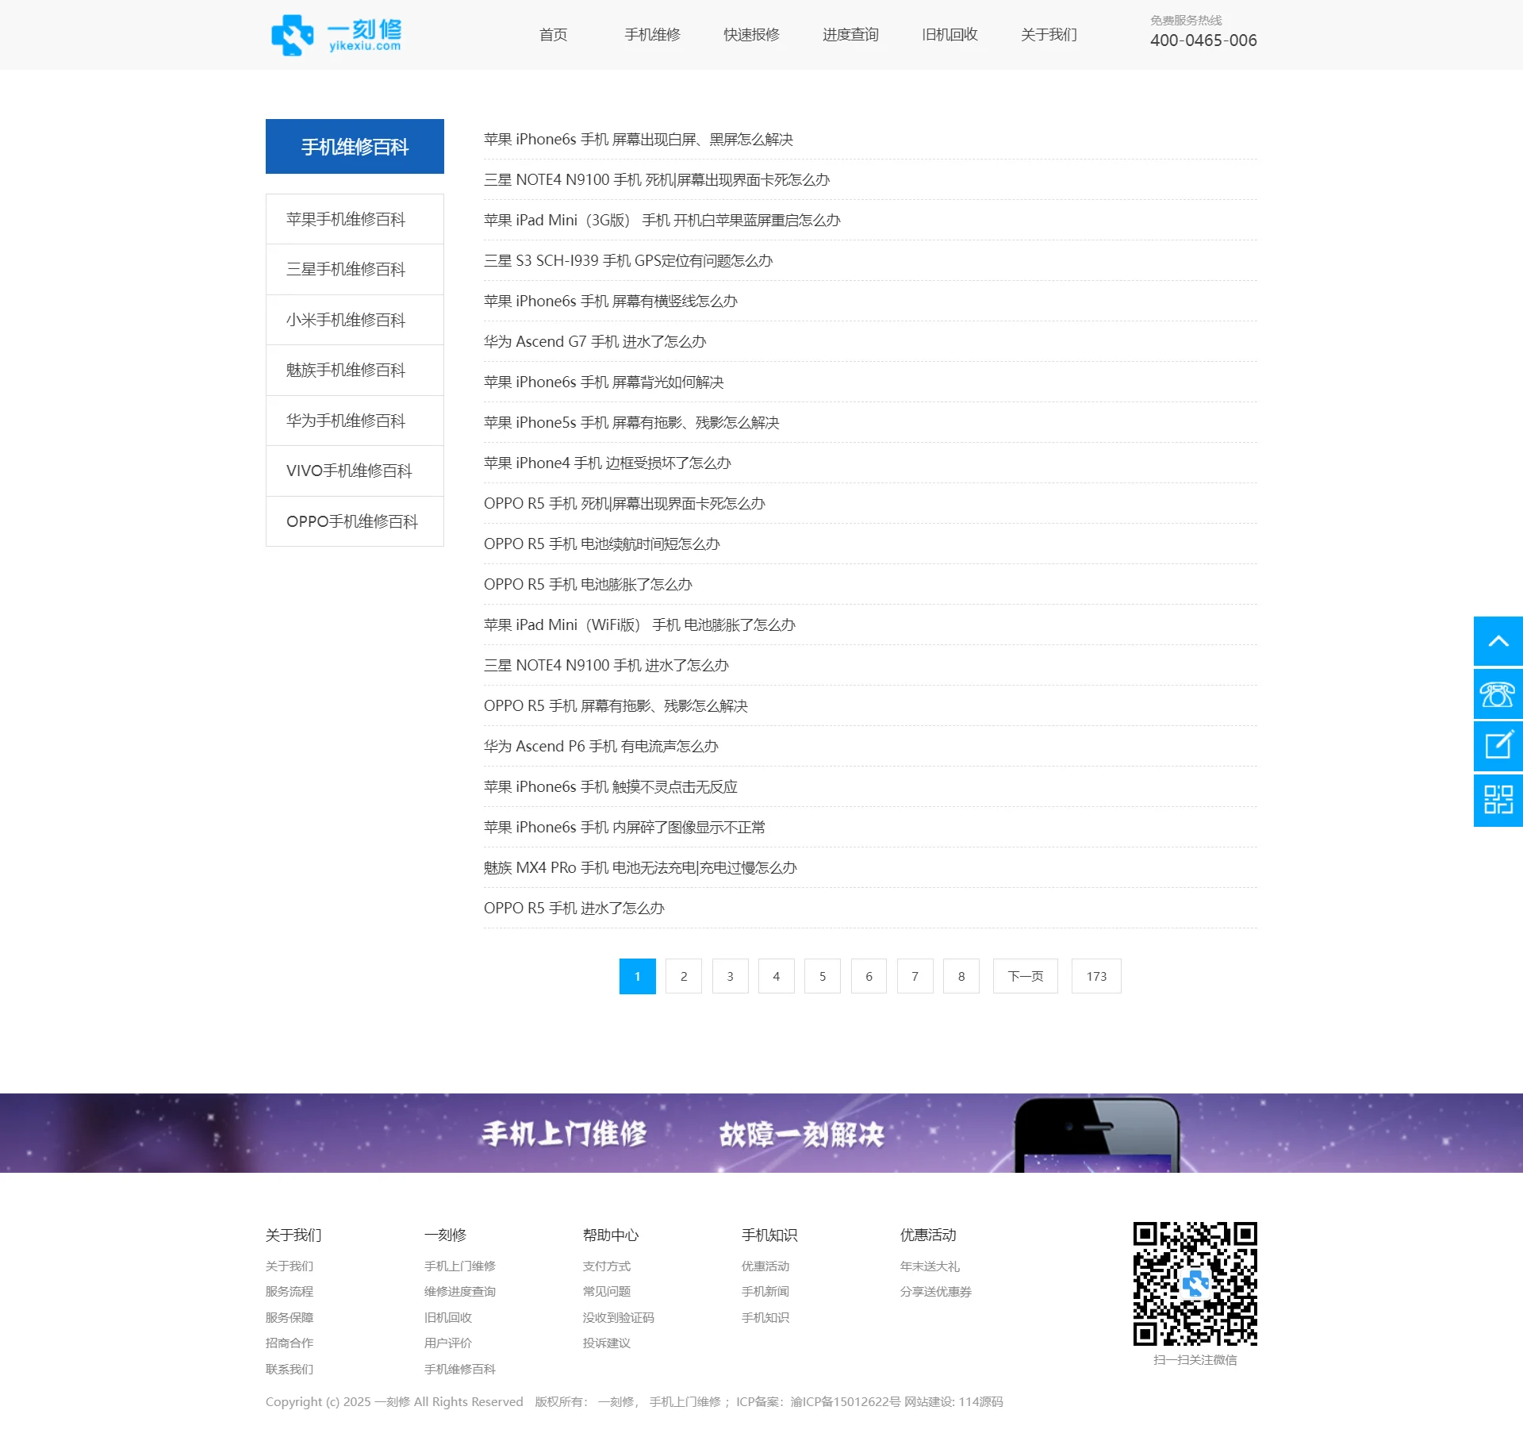
Task: Jump to last page 173
Action: [x=1096, y=977]
